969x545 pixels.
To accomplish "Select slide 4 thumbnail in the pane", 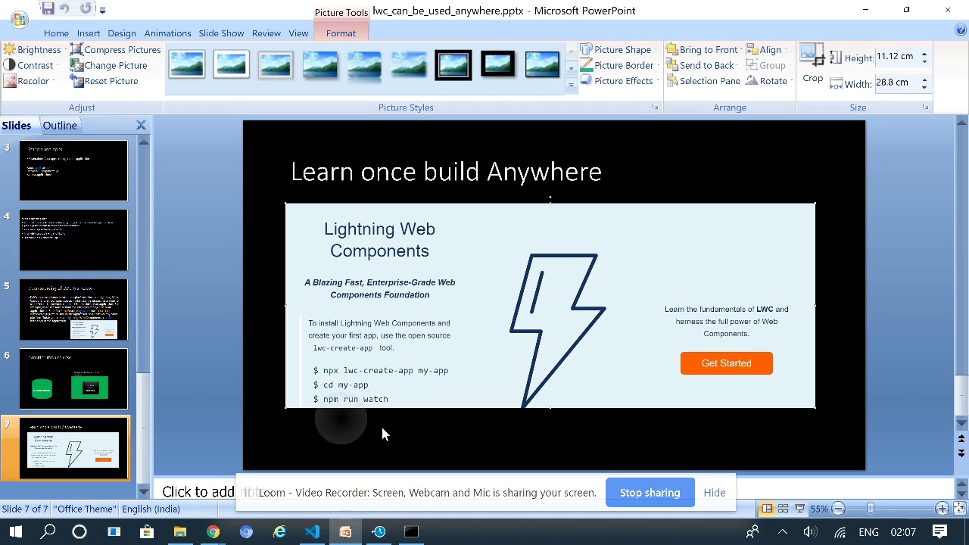I will [73, 240].
